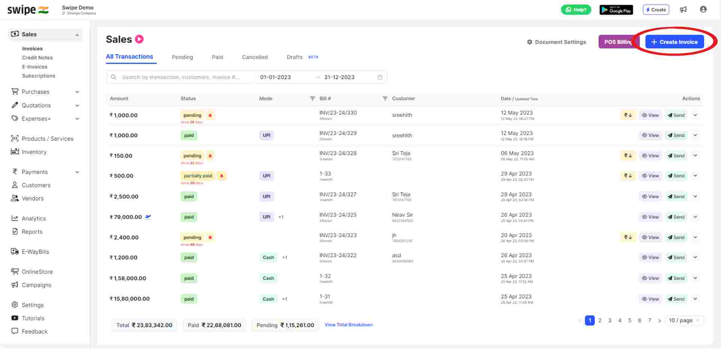Screen dimensions: 721x349
Task: Open Campaigns in the sidebar
Action: click(31, 285)
